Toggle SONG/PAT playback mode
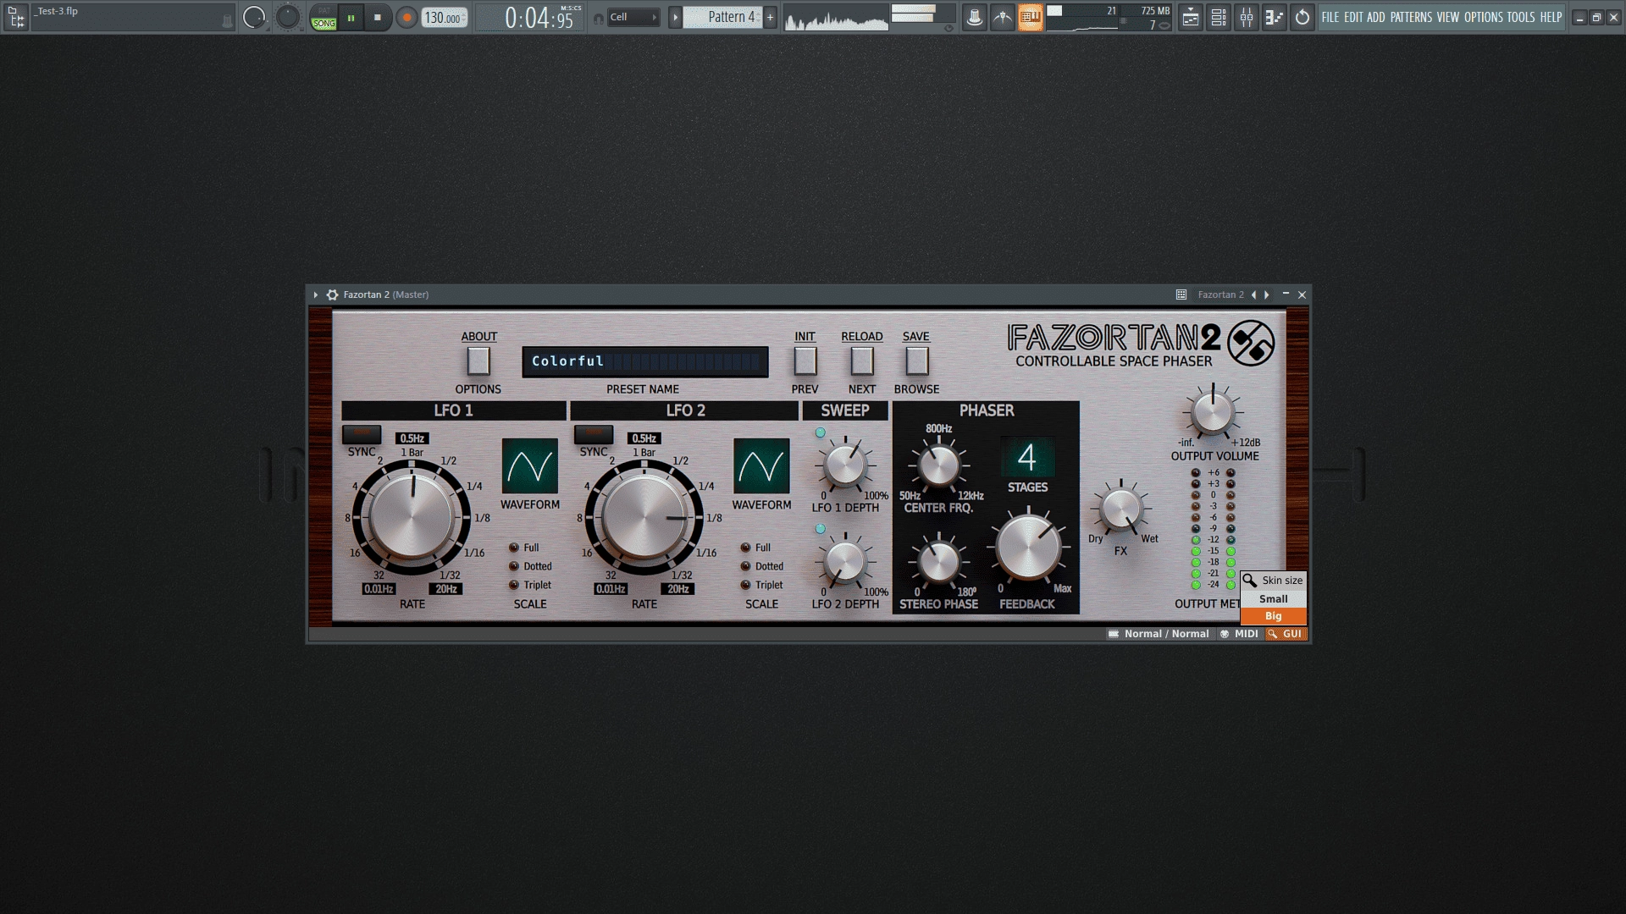The height and width of the screenshot is (914, 1626). coord(324,17)
